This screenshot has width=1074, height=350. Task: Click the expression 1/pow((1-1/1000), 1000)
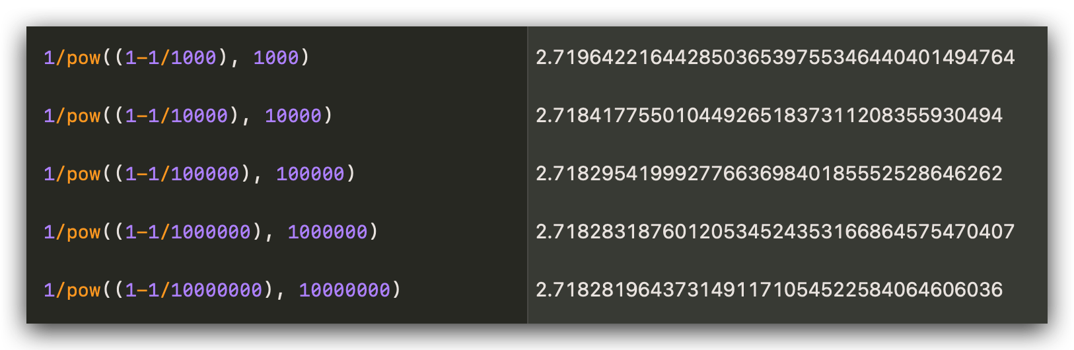click(x=176, y=57)
